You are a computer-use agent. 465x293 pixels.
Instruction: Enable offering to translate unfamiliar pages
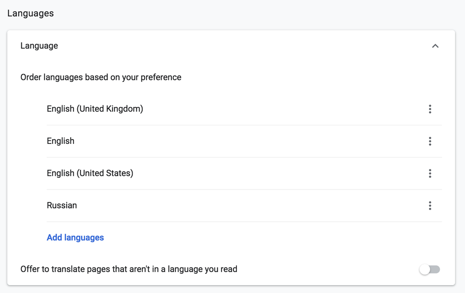[429, 269]
